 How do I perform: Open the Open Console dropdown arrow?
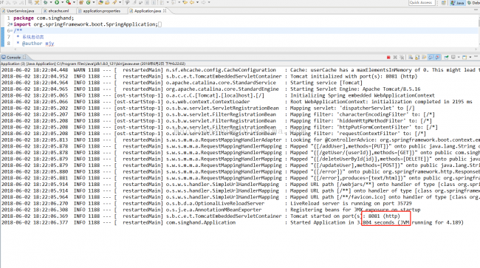click(x=470, y=58)
